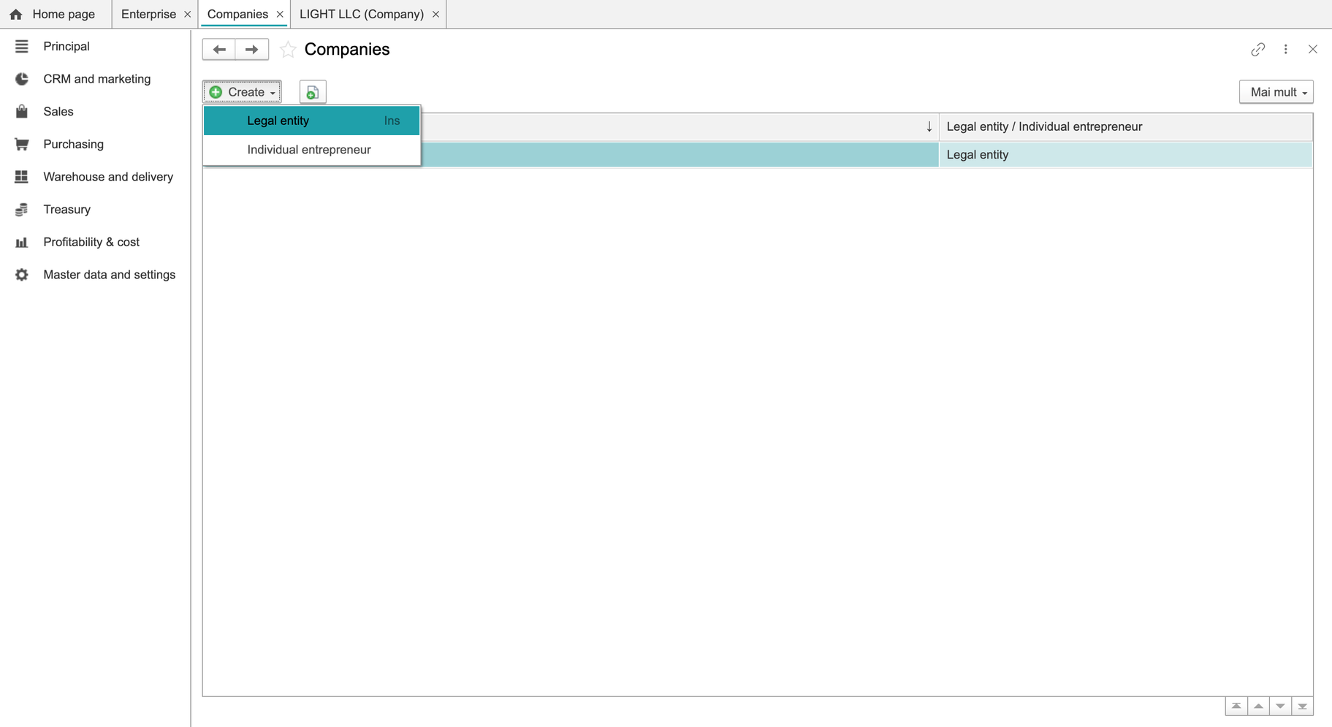1332x727 pixels.
Task: Click Master data and settings gear icon
Action: 22,275
